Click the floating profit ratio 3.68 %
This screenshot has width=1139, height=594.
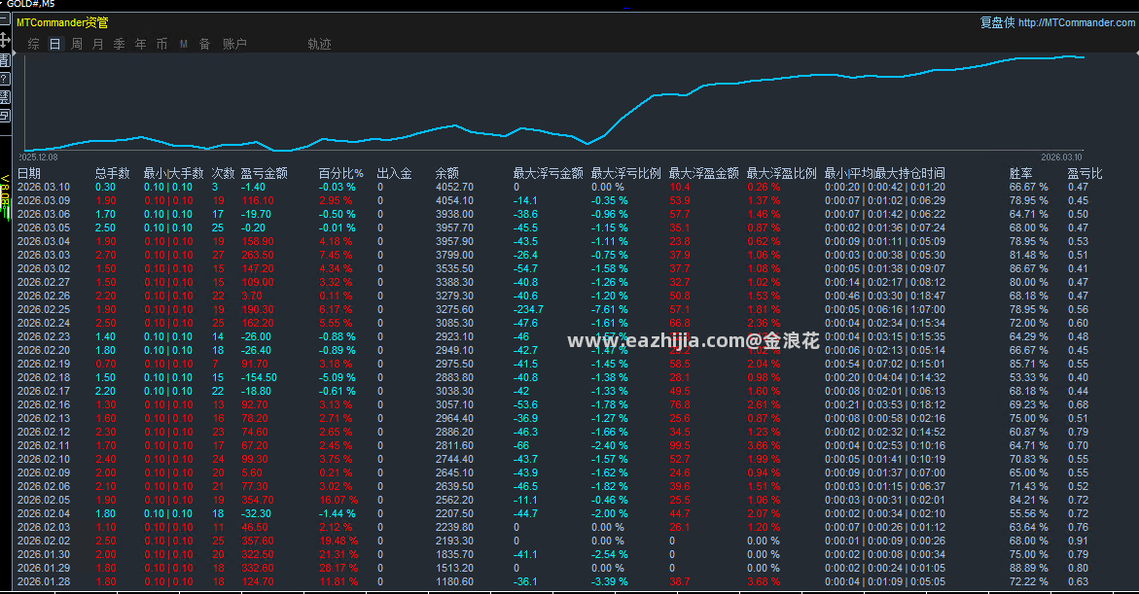(x=764, y=581)
